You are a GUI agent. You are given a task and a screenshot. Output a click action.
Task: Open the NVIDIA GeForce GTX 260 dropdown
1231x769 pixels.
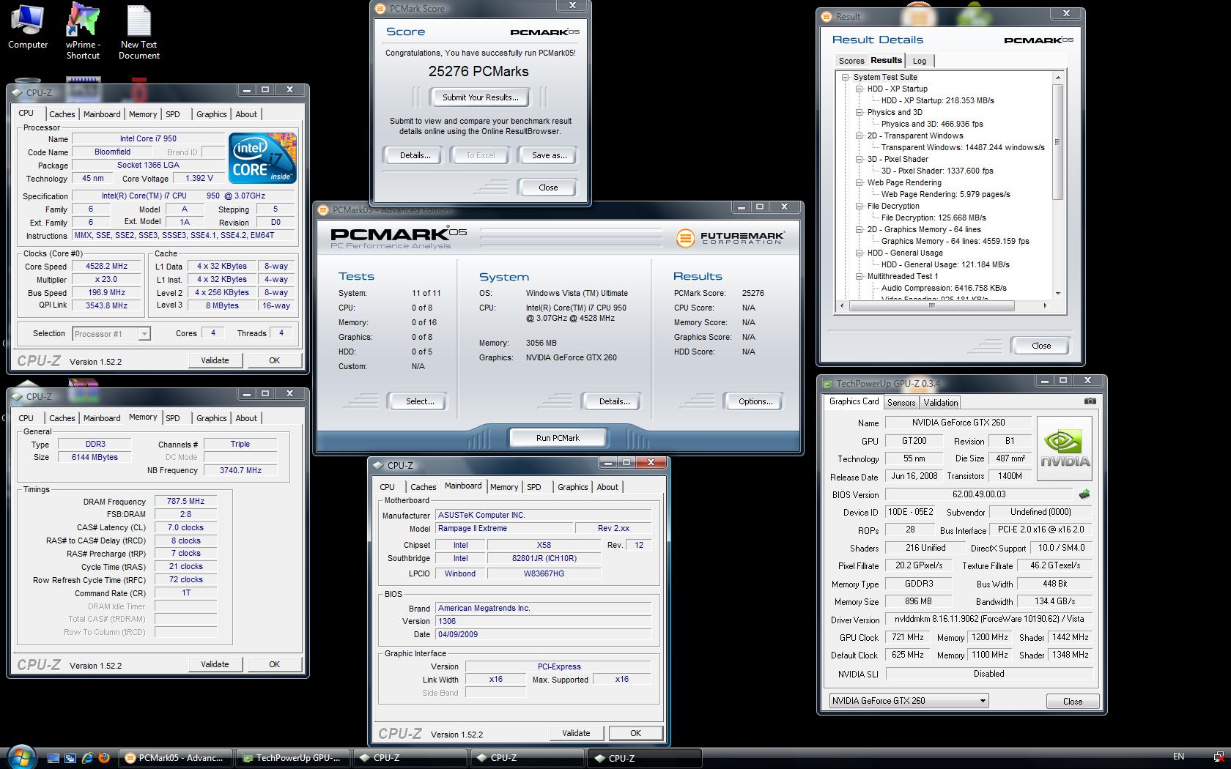coord(909,701)
